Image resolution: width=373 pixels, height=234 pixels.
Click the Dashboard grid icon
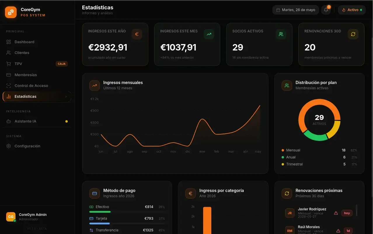tap(9, 42)
